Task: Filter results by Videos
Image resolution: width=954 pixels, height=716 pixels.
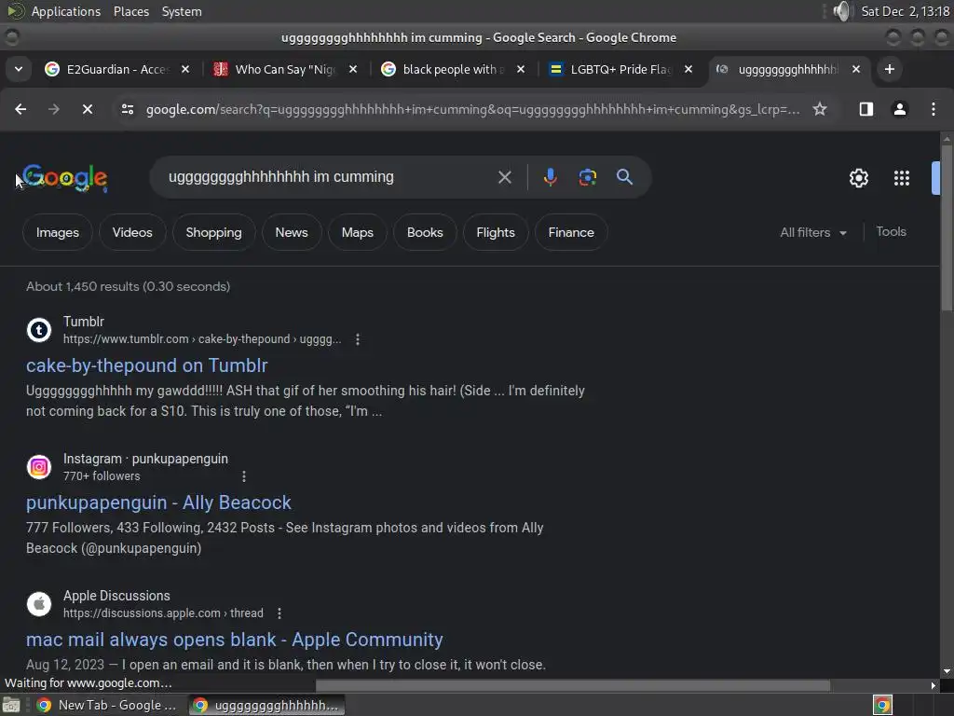Action: [132, 232]
